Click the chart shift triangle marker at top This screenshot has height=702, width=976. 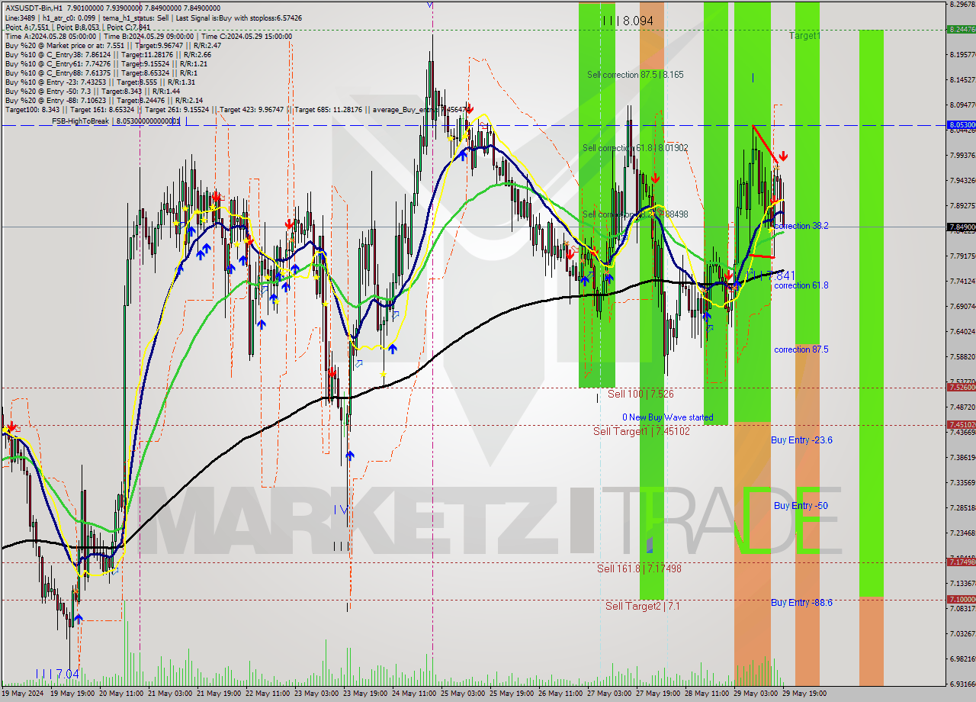430,5
